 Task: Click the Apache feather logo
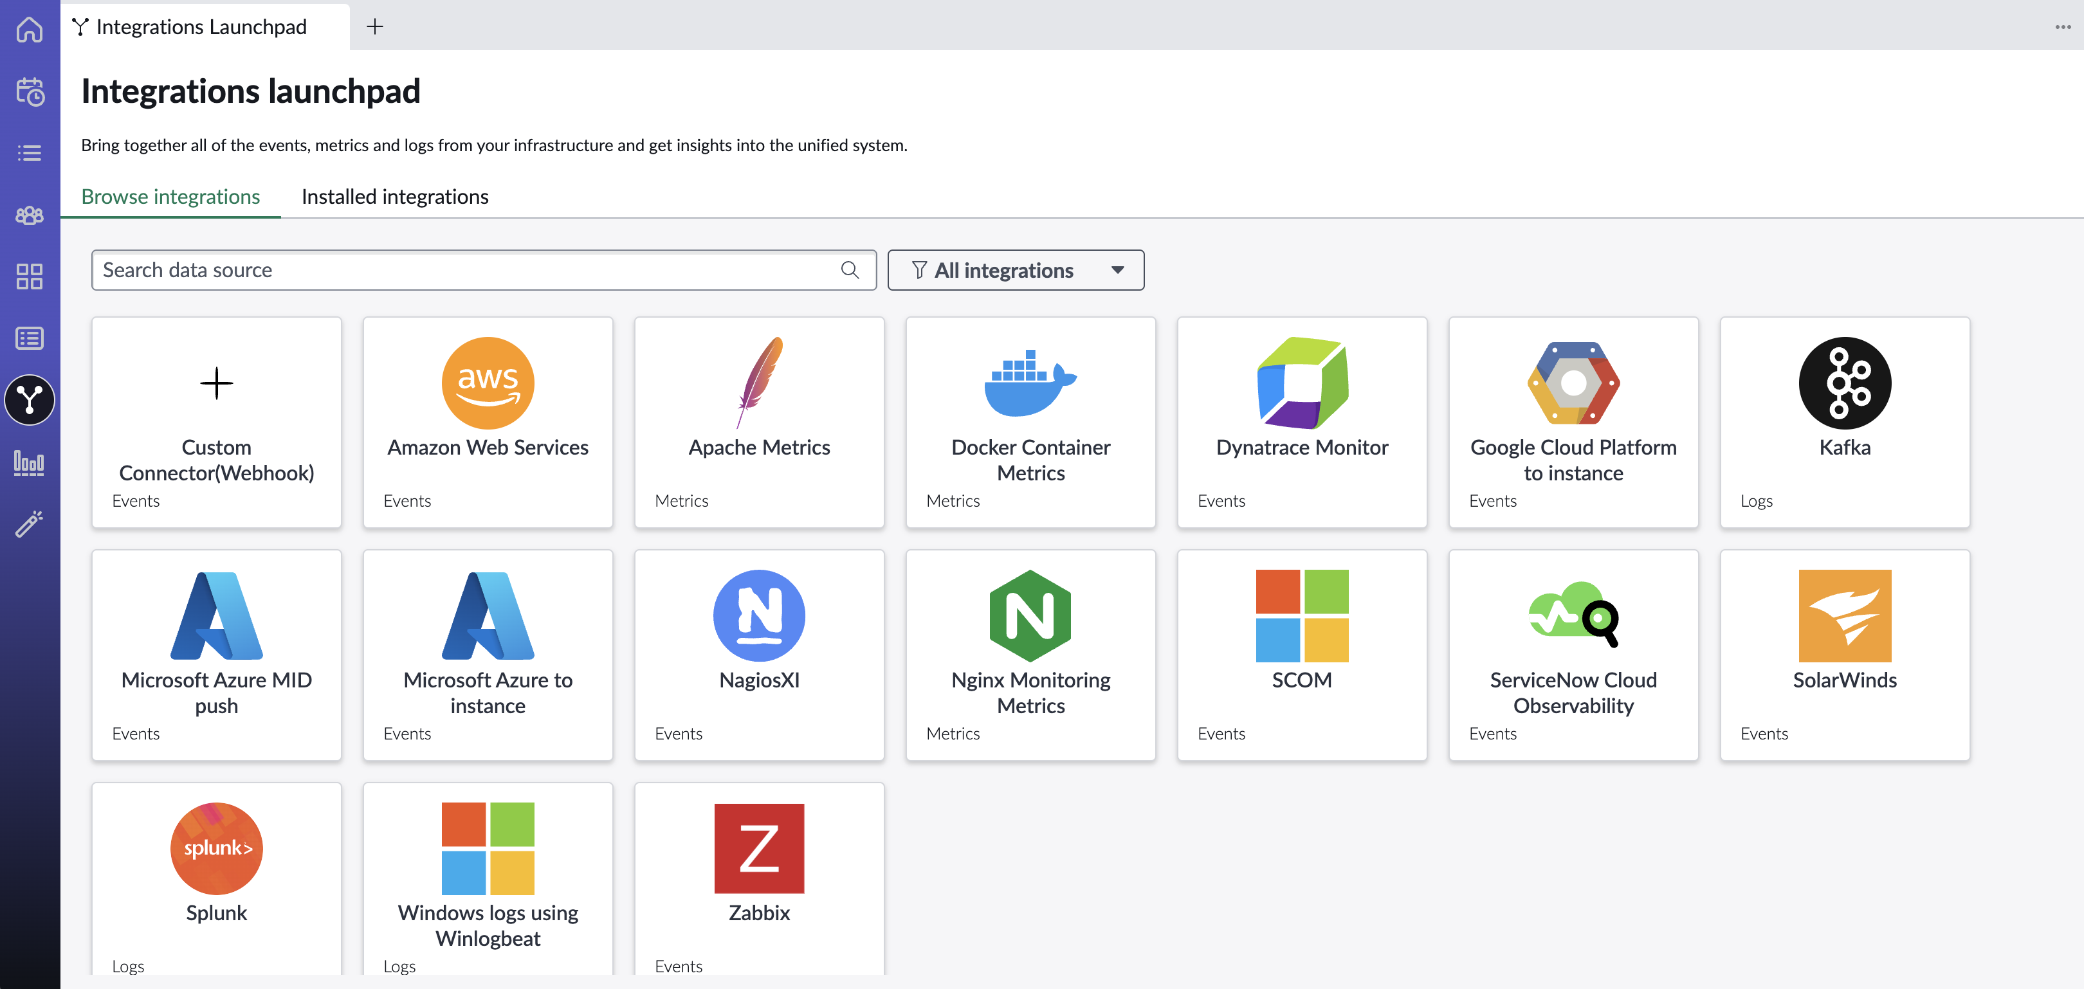[x=760, y=383]
